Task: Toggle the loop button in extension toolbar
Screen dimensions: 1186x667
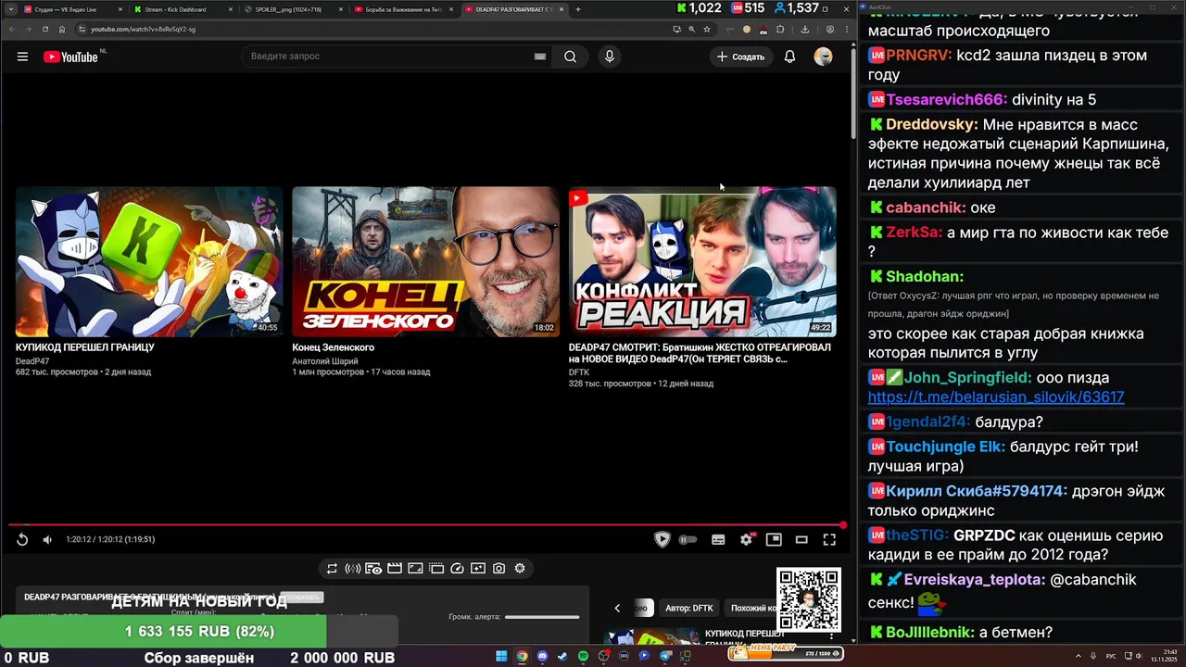Action: coord(332,569)
